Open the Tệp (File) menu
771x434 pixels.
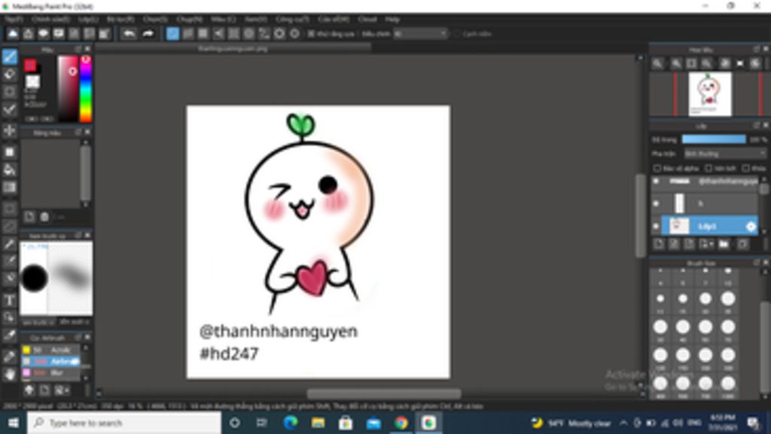[14, 19]
